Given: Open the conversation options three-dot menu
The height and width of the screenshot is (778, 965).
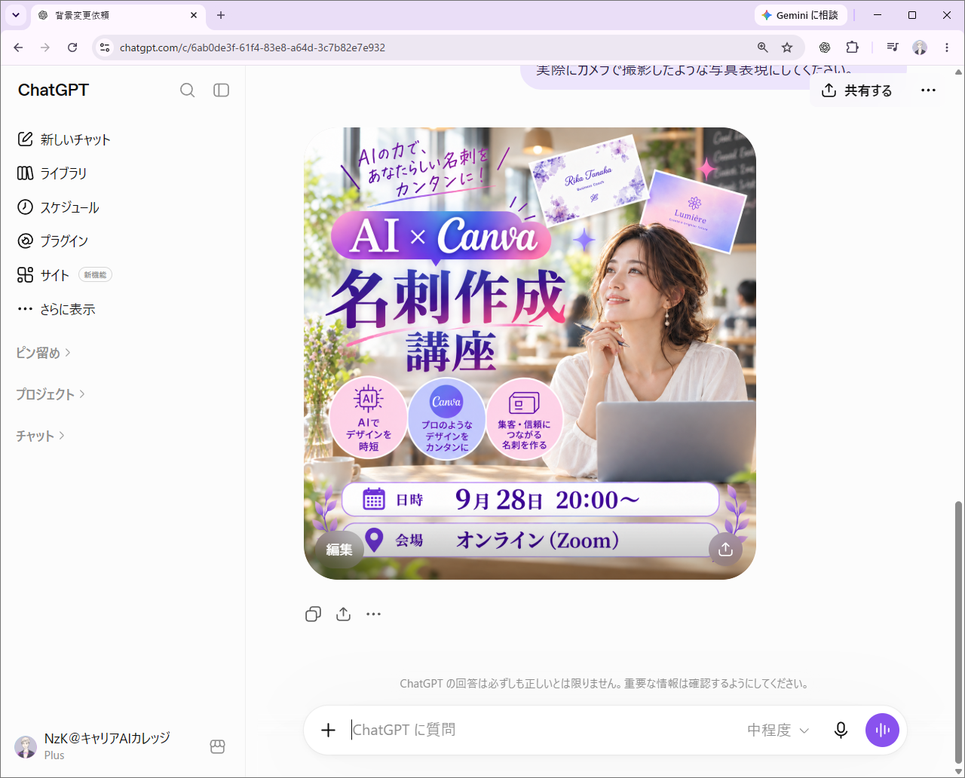Looking at the screenshot, I should point(928,90).
